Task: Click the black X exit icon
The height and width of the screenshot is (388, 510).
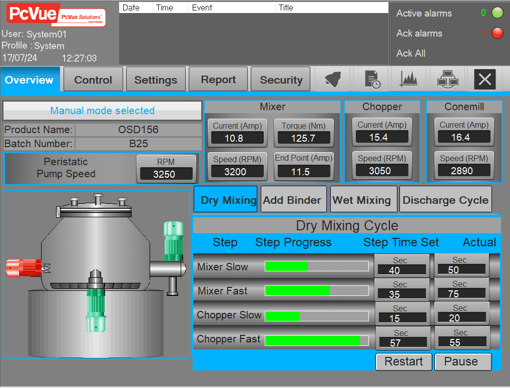Action: pyautogui.click(x=484, y=80)
